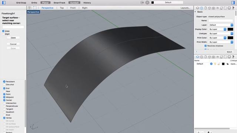
Task: Open the Print Color black swatch
Action: click(x=230, y=38)
